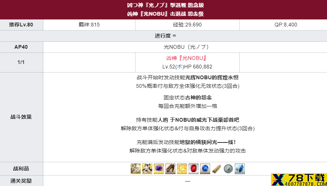Open the bullet casings material icon

(170, 169)
